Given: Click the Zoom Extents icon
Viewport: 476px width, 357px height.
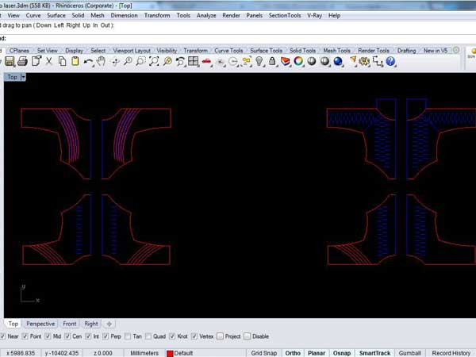Looking at the screenshot, I should point(154,61).
